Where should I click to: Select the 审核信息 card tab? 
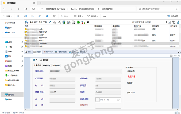click(x=47, y=65)
